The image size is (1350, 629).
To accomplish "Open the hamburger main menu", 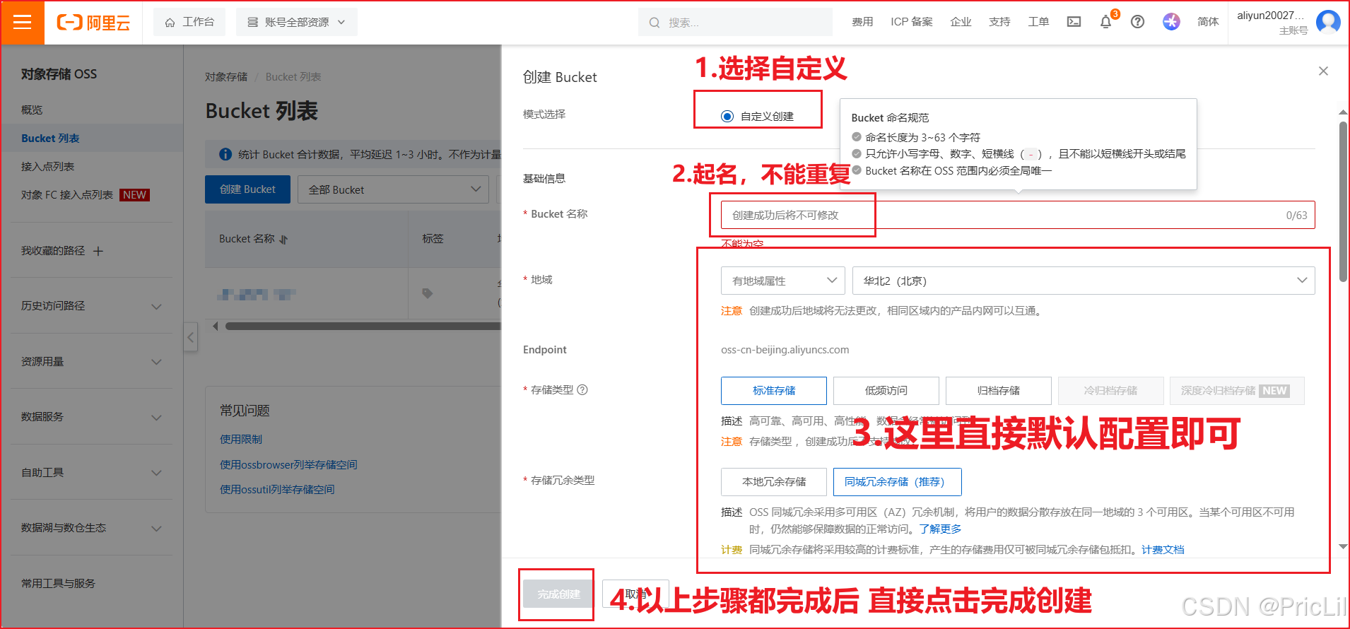I will point(23,22).
